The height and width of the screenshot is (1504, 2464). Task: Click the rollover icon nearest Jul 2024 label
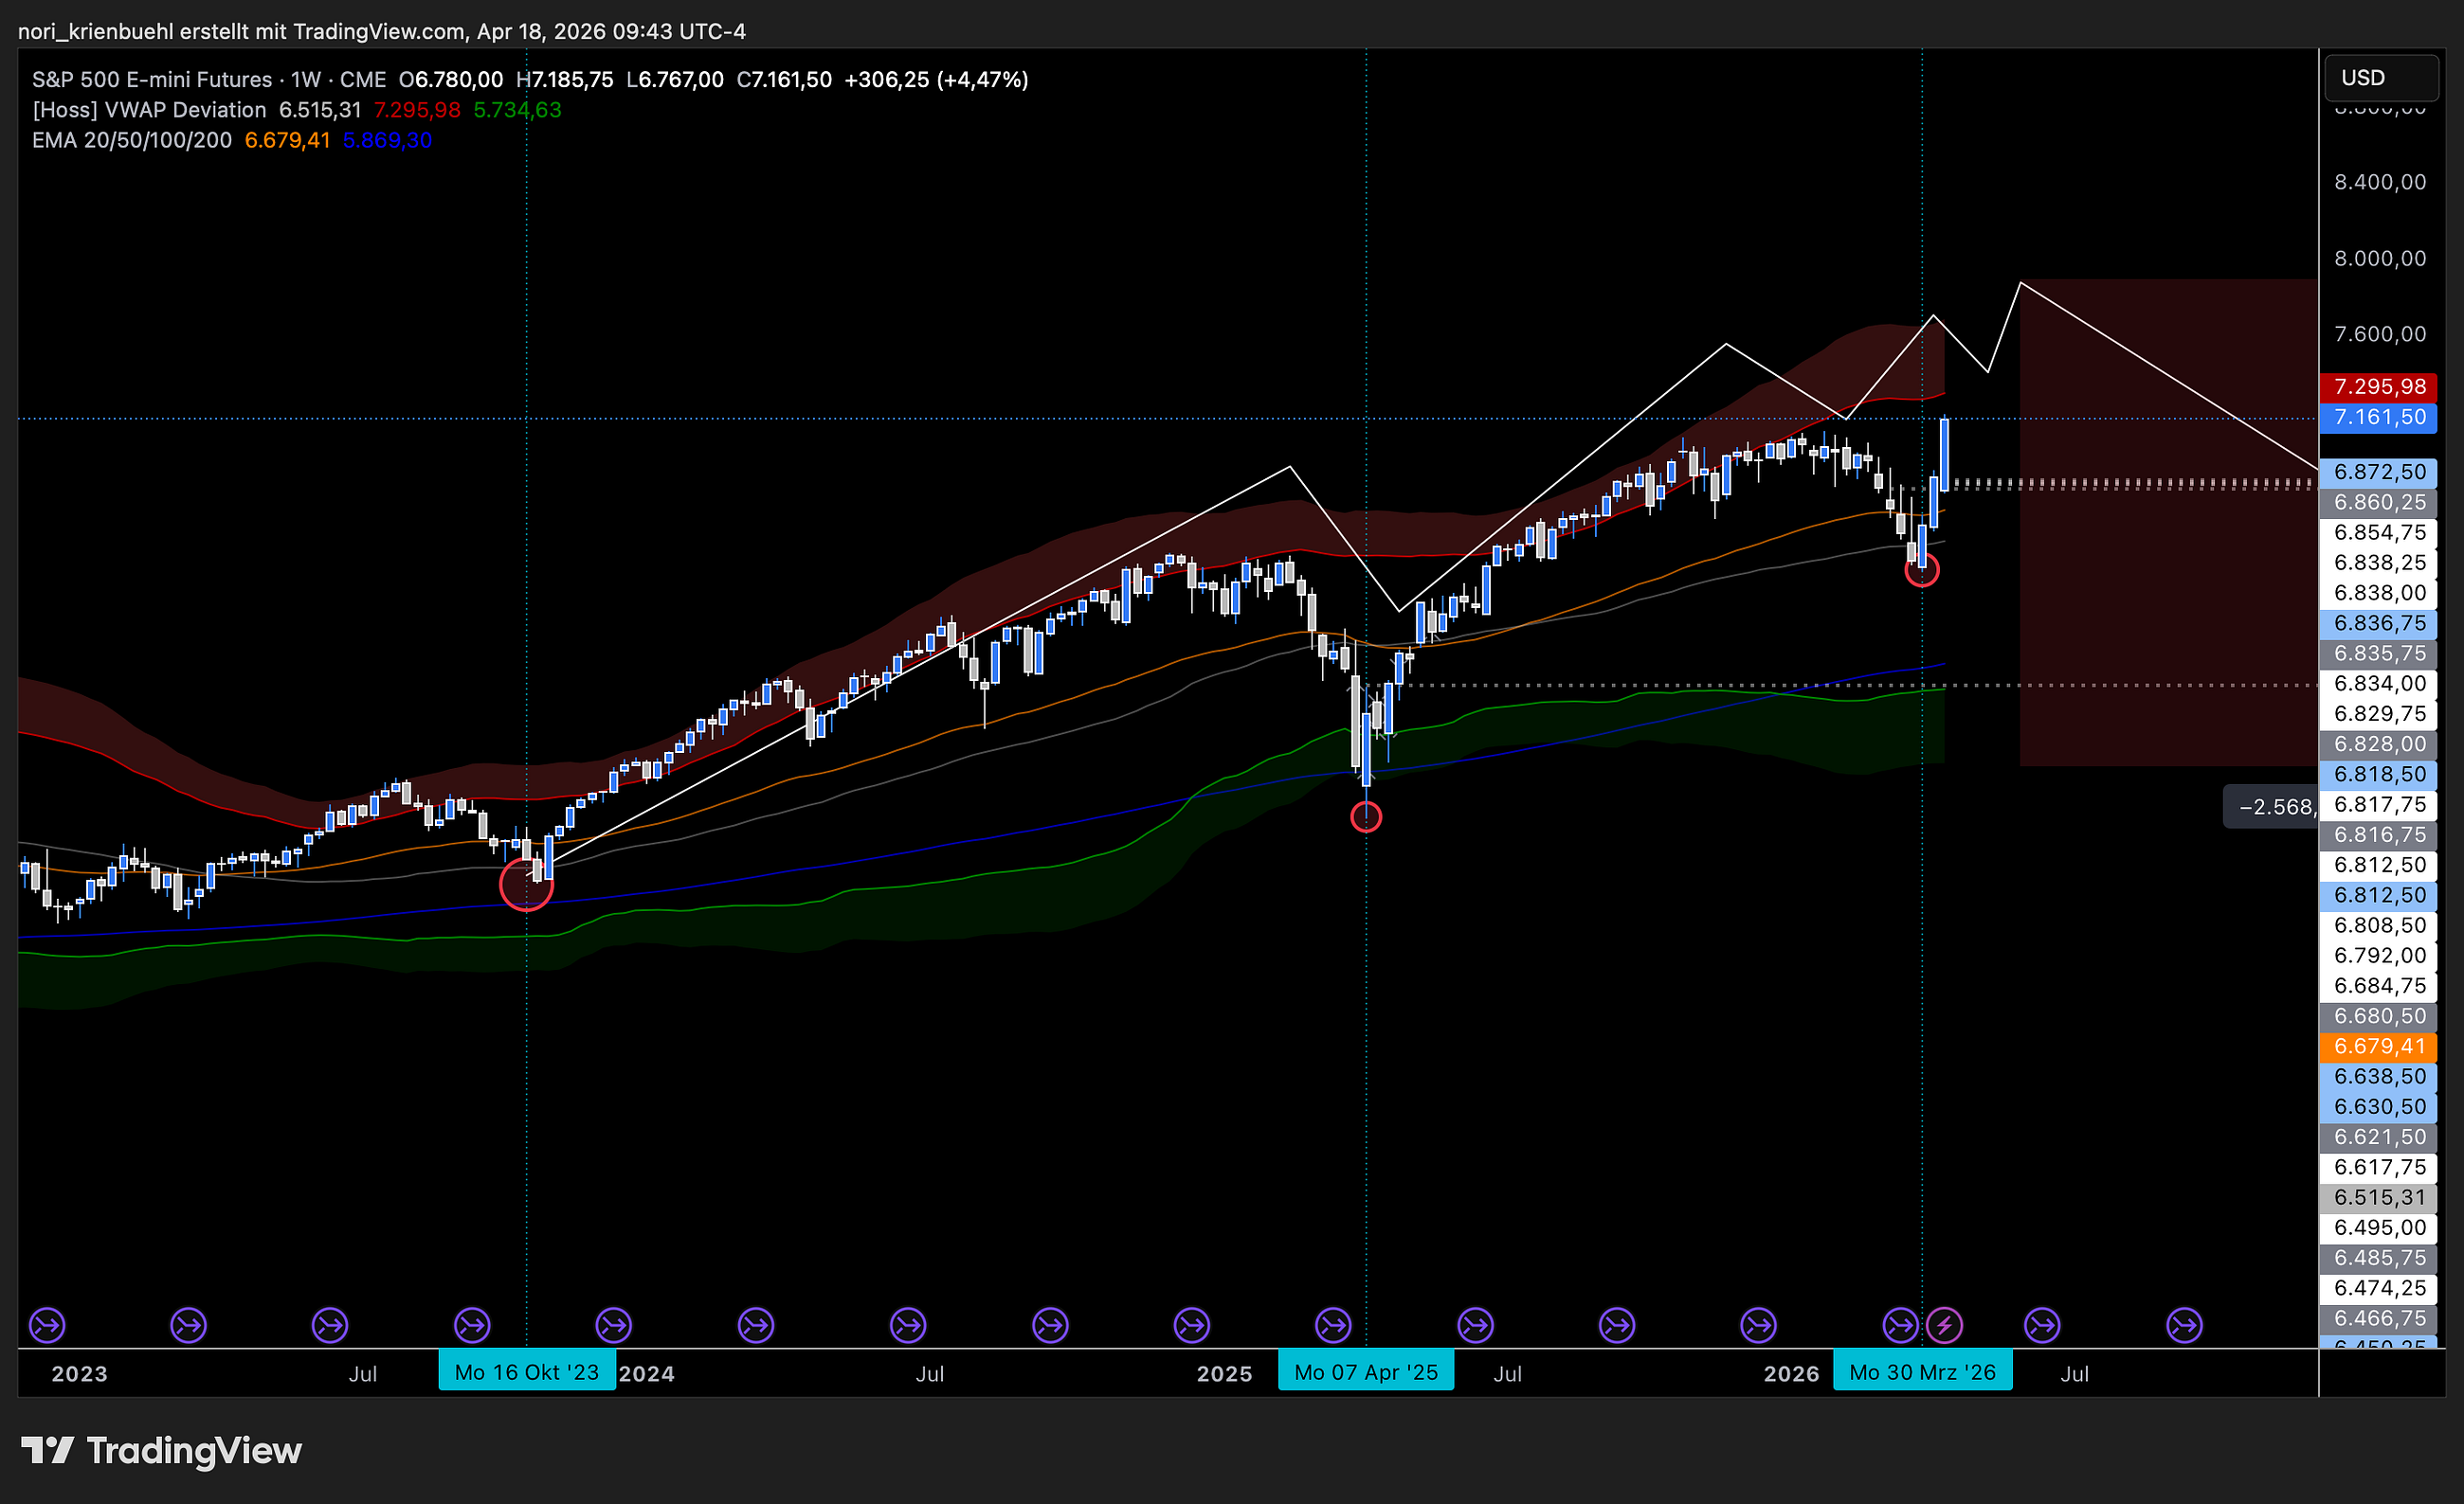907,1326
